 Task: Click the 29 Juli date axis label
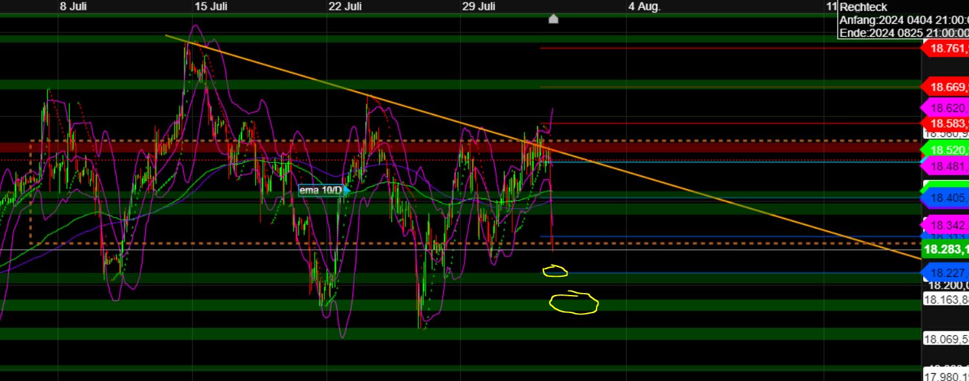(x=478, y=6)
